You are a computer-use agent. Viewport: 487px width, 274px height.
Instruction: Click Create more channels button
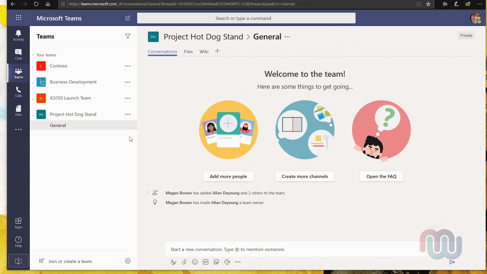click(x=305, y=176)
